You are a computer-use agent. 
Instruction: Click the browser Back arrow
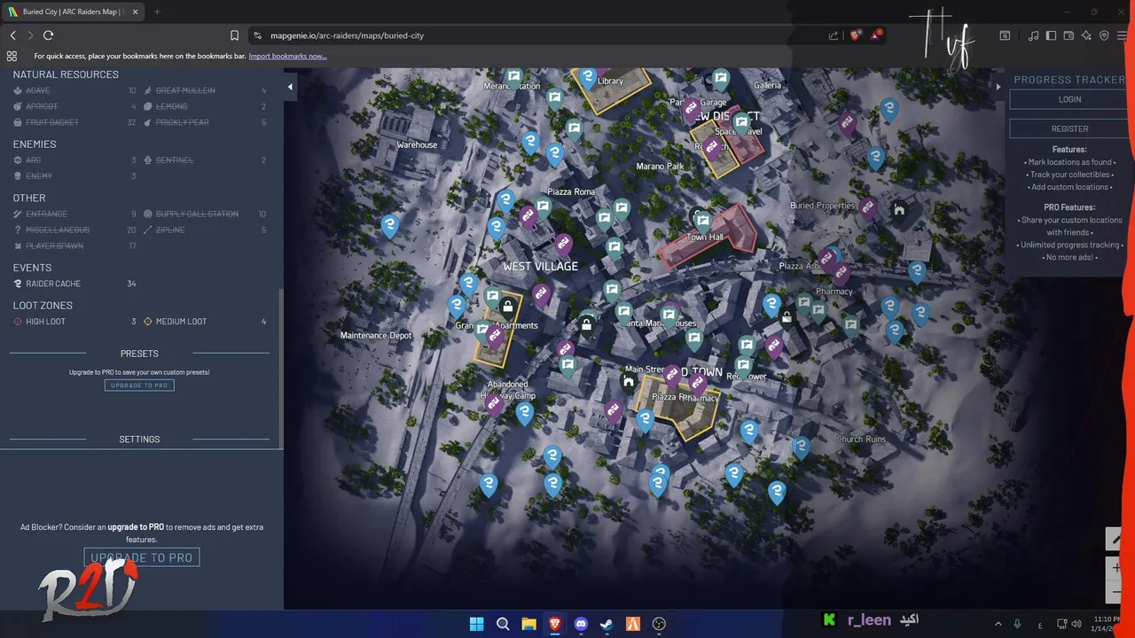tap(13, 35)
